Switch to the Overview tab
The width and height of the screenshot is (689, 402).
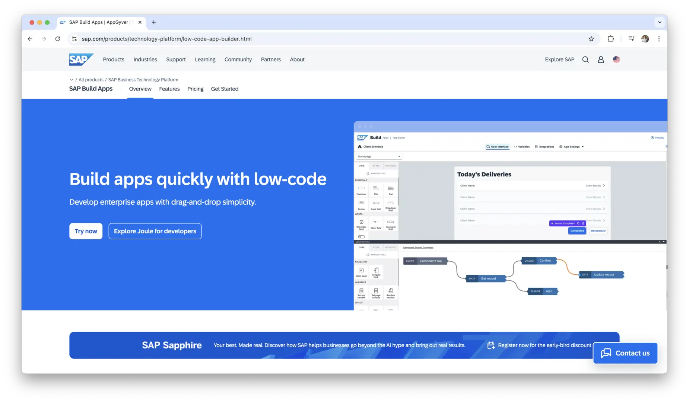(140, 89)
